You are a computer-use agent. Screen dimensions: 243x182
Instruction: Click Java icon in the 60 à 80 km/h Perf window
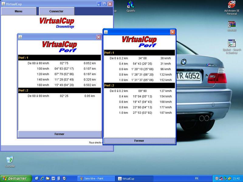coord(20,37)
